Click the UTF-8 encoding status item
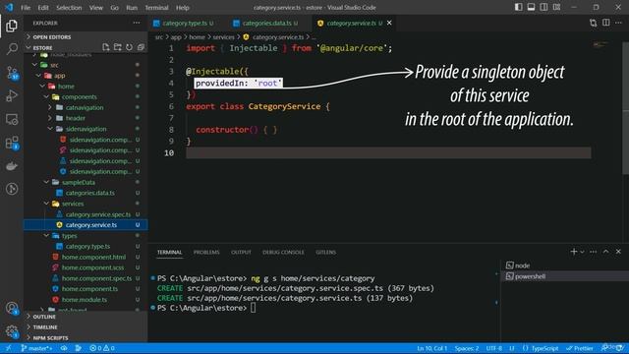Image resolution: width=629 pixels, height=354 pixels. tap(493, 348)
